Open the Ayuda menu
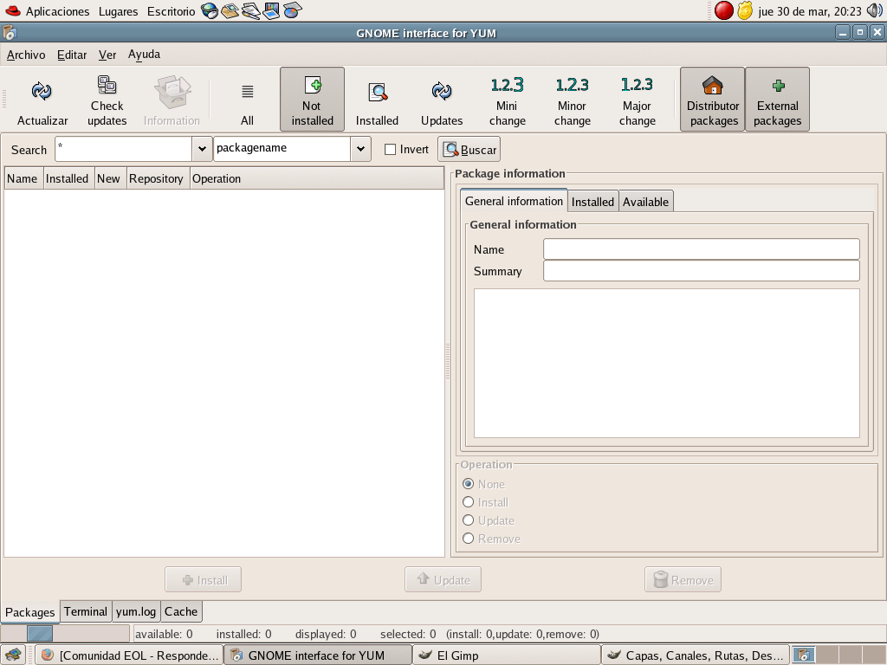This screenshot has width=887, height=665. pos(144,55)
